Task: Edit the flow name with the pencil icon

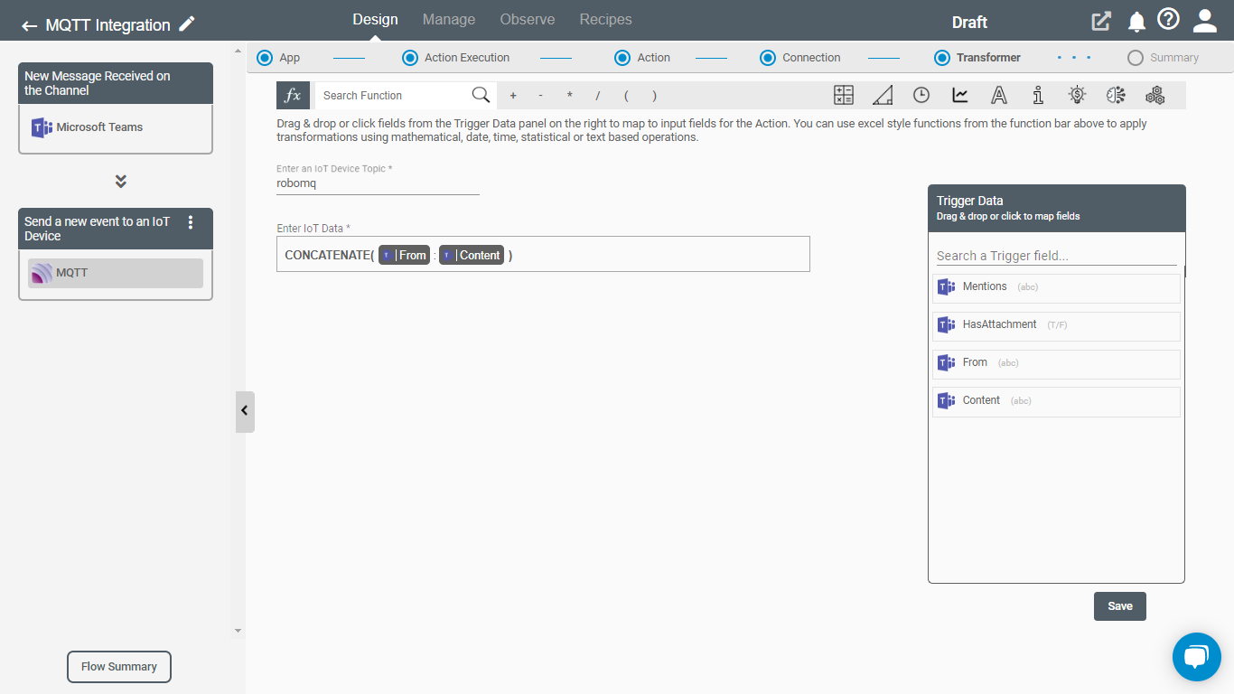Action: point(187,24)
